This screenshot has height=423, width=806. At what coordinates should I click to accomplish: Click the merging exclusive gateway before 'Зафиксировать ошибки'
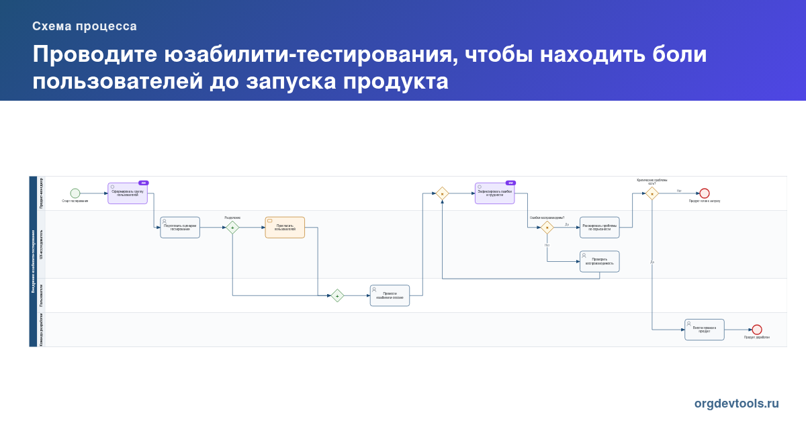pos(442,193)
